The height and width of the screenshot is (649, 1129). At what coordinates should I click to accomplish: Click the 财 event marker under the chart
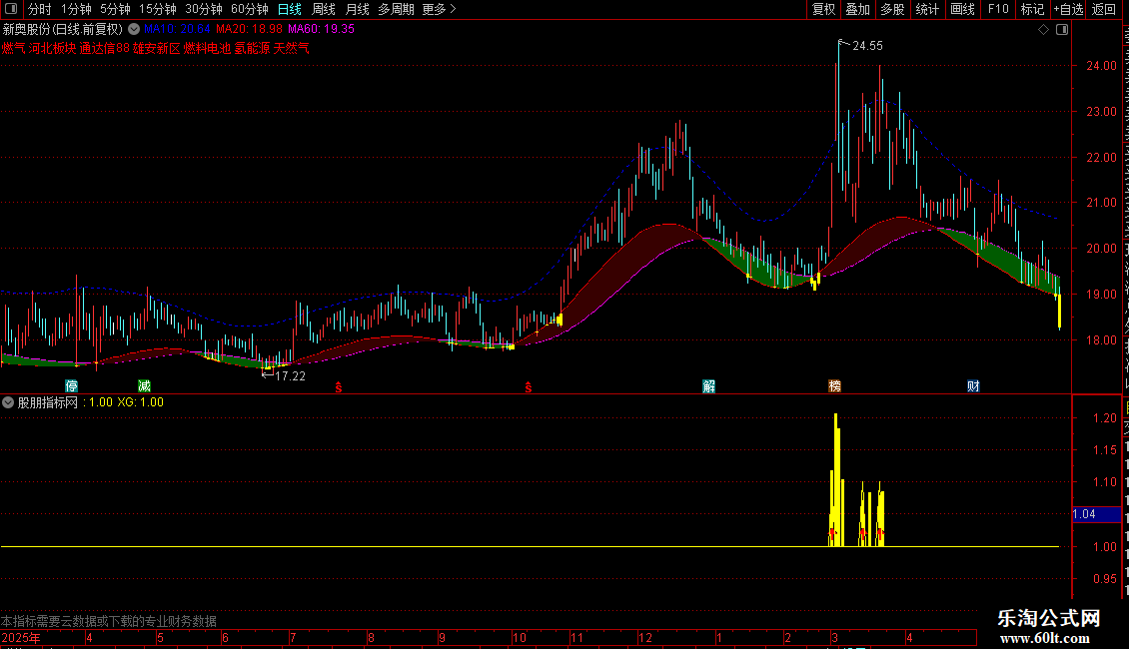click(973, 385)
